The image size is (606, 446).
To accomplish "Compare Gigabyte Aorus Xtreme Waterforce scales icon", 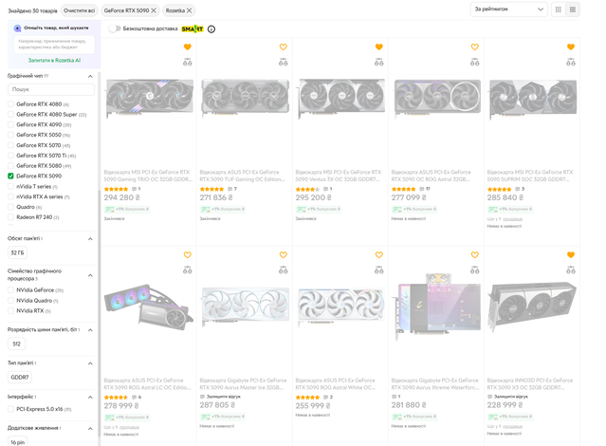I will [x=475, y=270].
